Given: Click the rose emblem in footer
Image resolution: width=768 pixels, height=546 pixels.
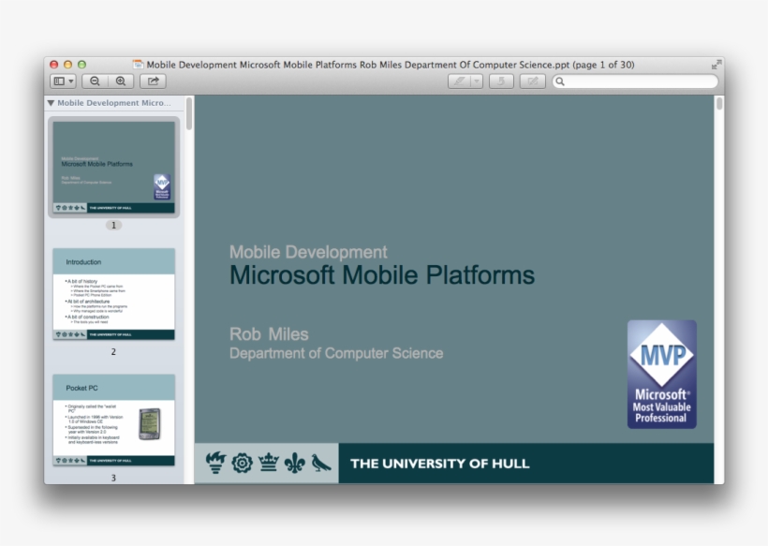Looking at the screenshot, I should click(x=242, y=463).
